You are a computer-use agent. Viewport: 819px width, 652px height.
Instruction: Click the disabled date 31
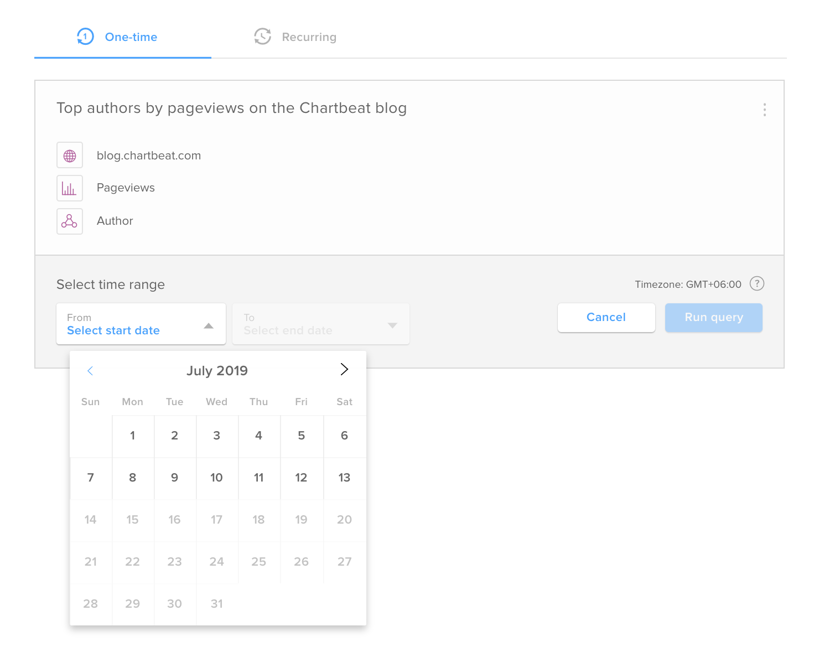point(217,604)
